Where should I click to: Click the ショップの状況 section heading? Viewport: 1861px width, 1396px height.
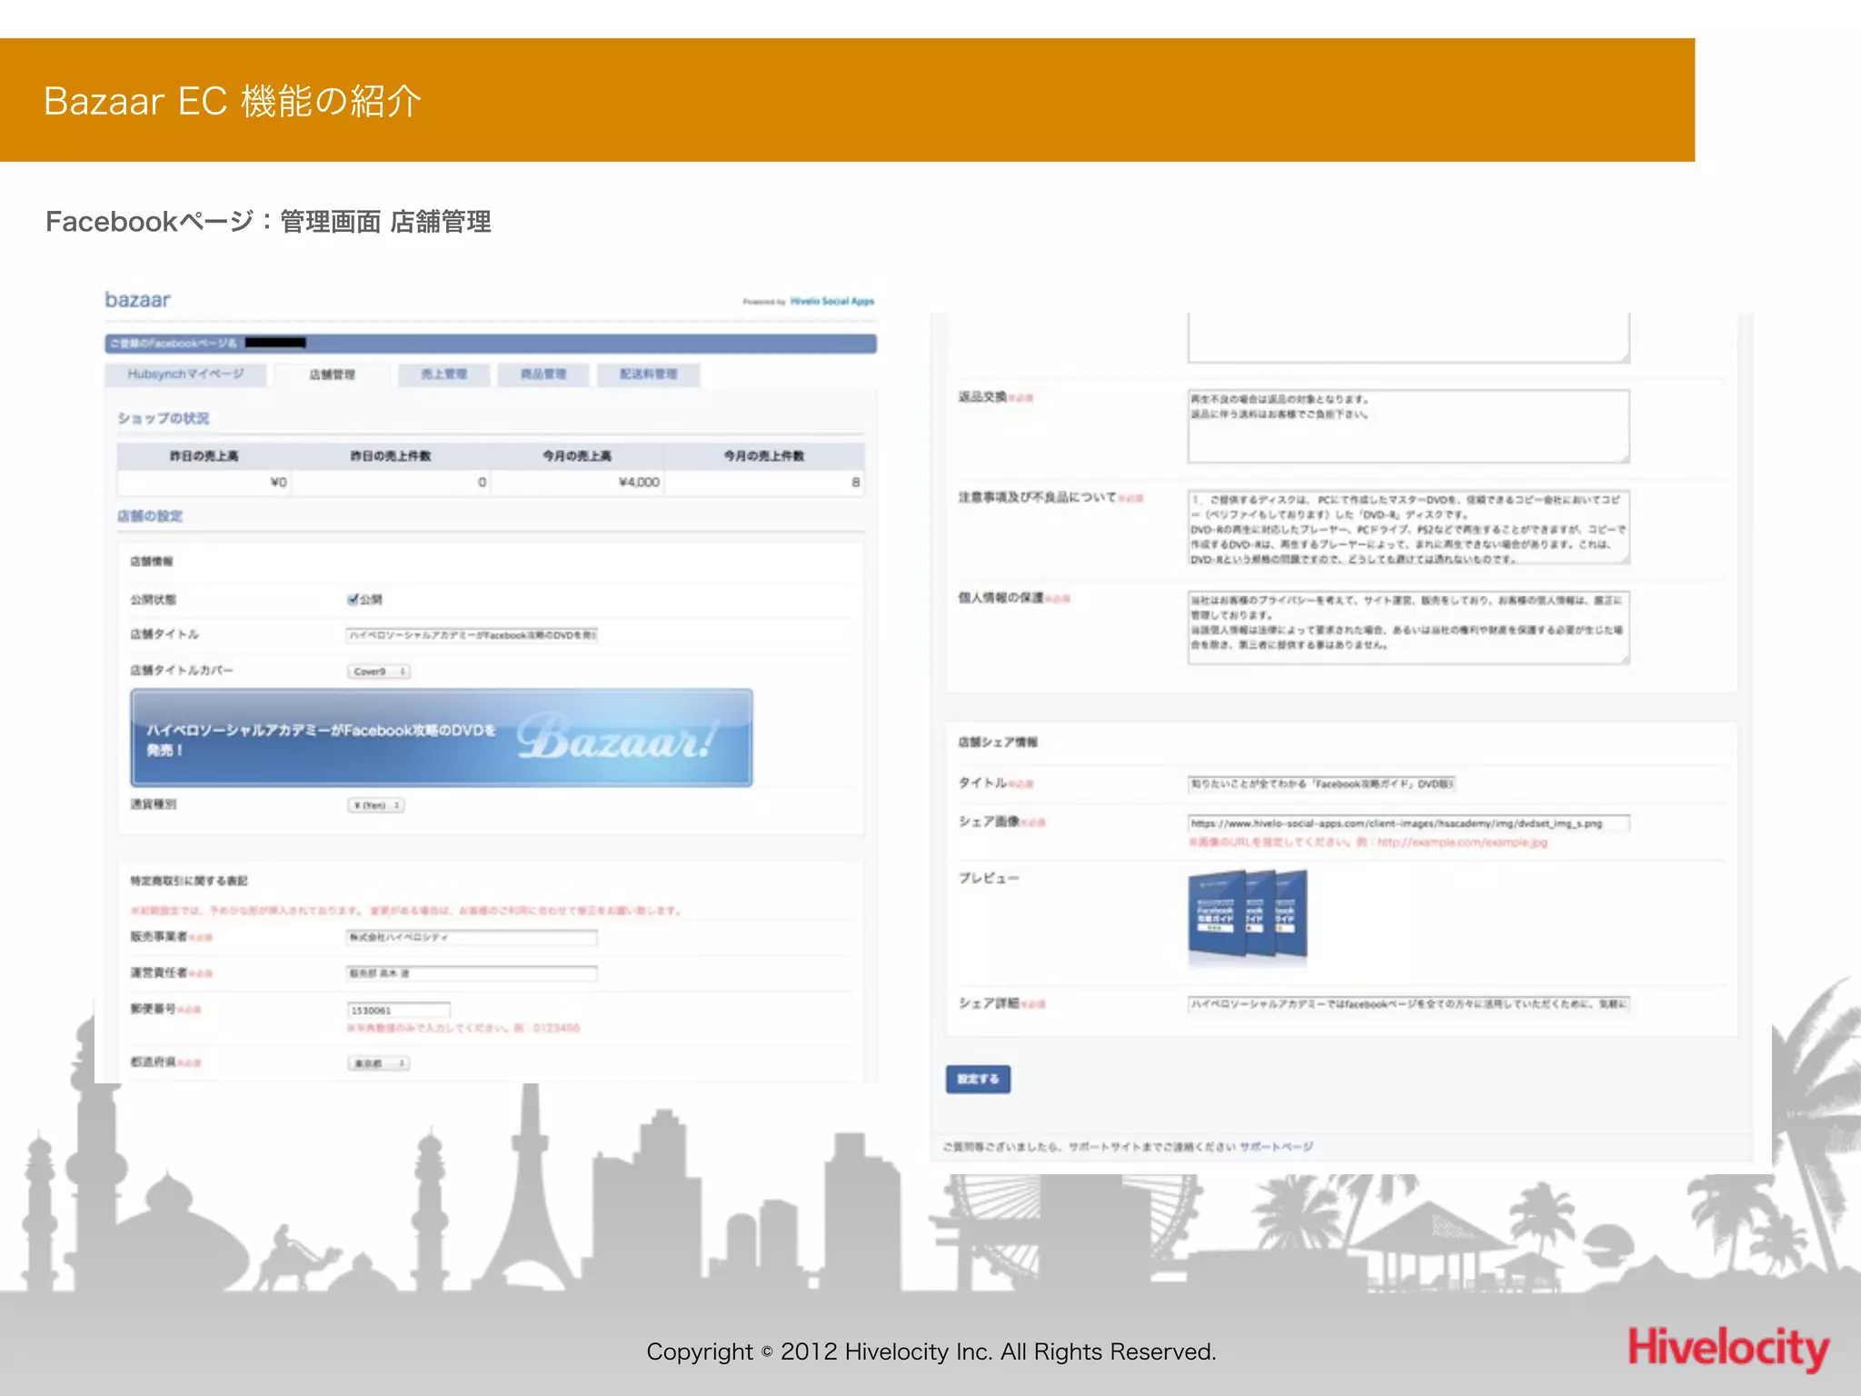(x=164, y=418)
